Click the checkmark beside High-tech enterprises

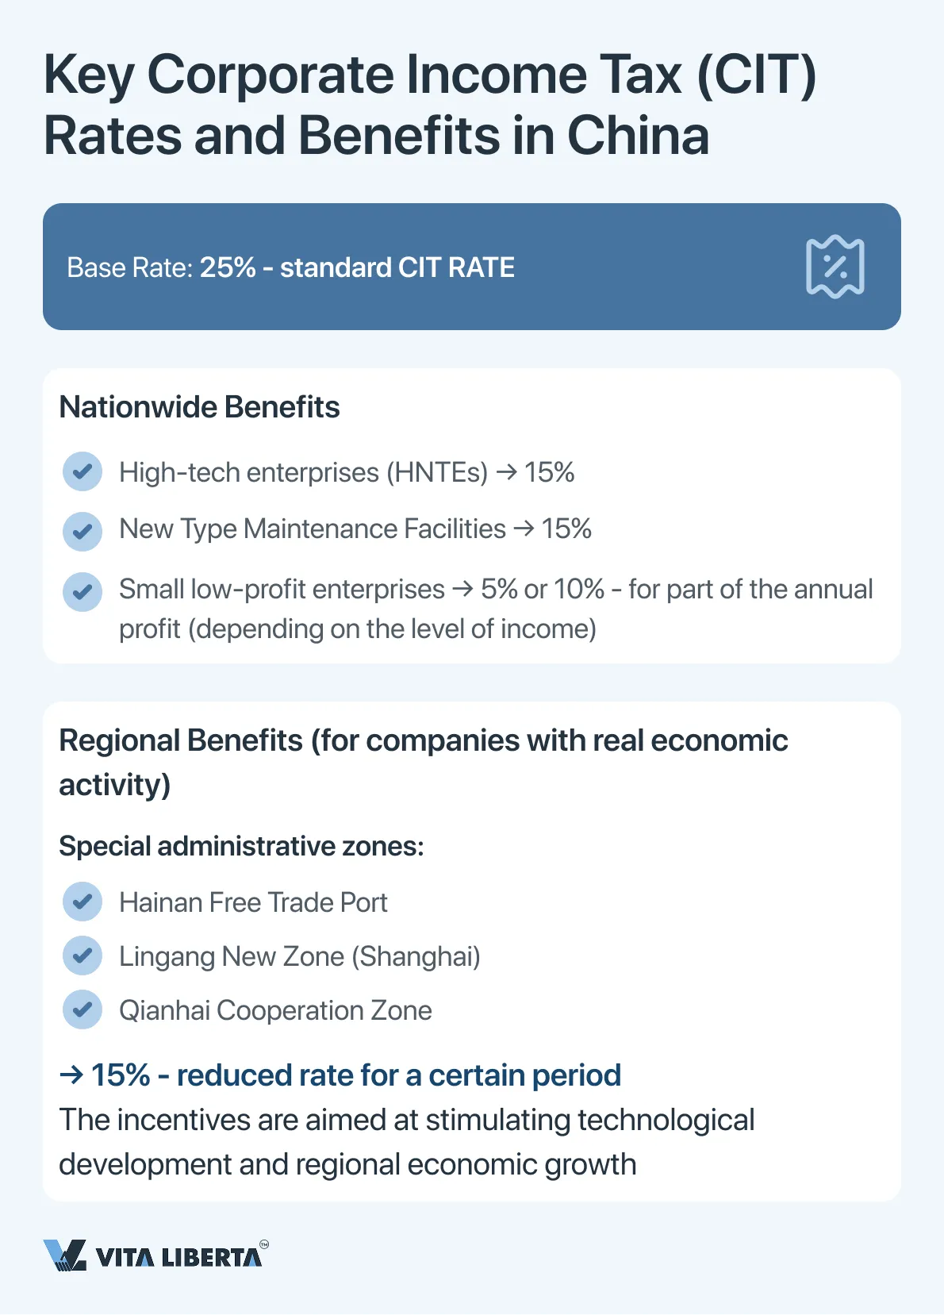83,471
